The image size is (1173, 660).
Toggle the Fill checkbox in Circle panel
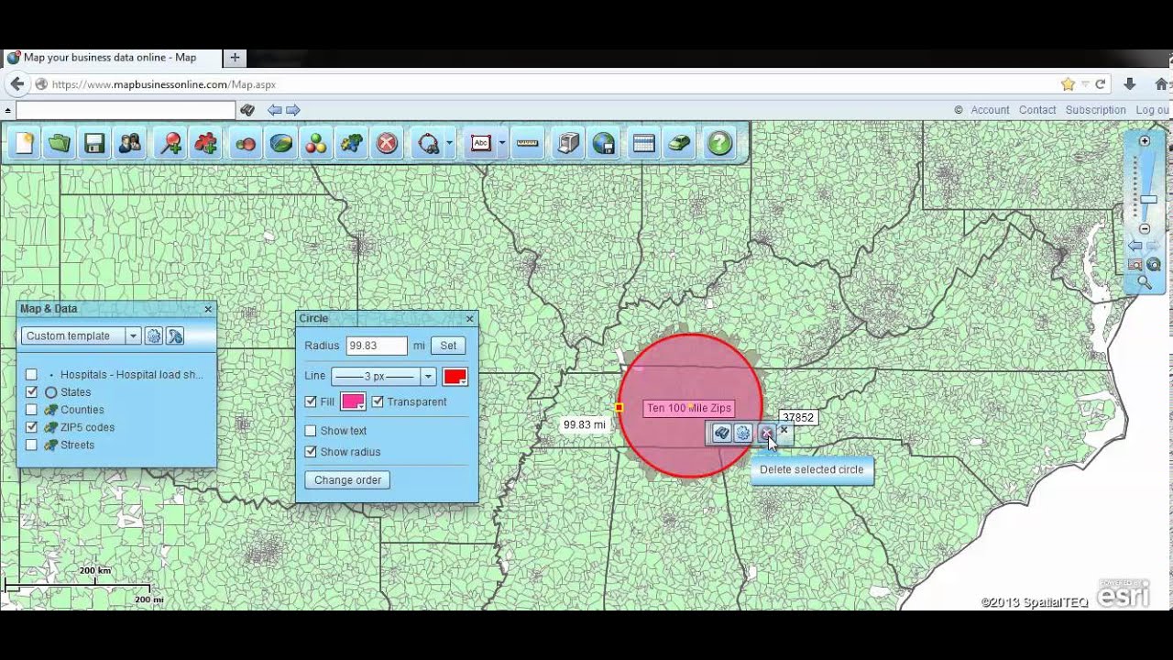point(311,401)
